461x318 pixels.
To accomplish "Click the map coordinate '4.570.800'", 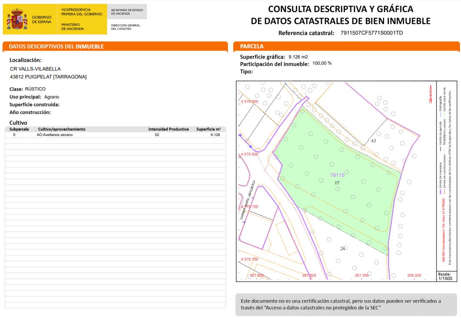I will pos(249,154).
